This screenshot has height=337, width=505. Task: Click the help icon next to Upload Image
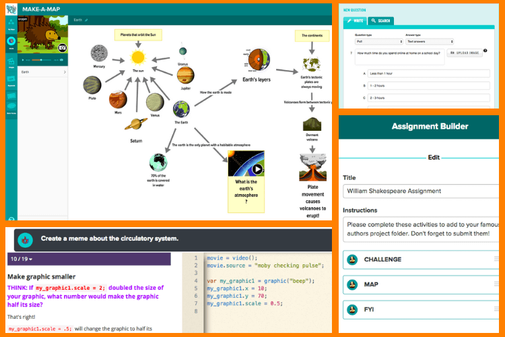(485, 51)
